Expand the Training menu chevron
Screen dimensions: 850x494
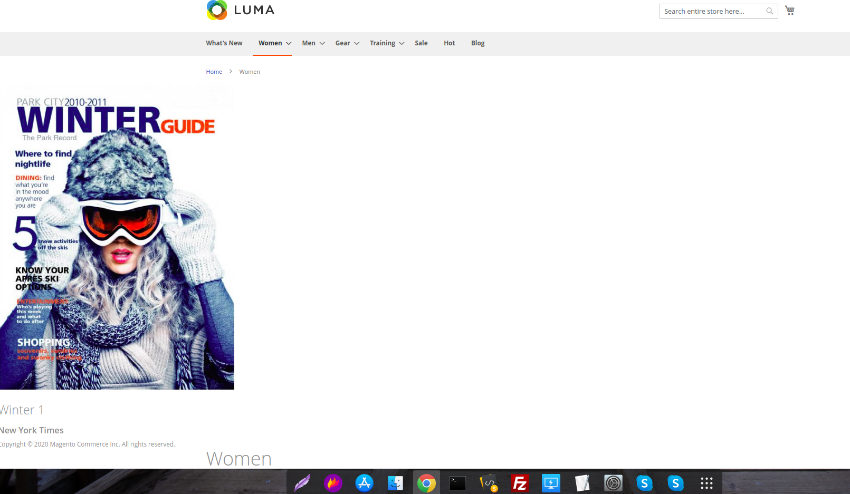pyautogui.click(x=402, y=43)
